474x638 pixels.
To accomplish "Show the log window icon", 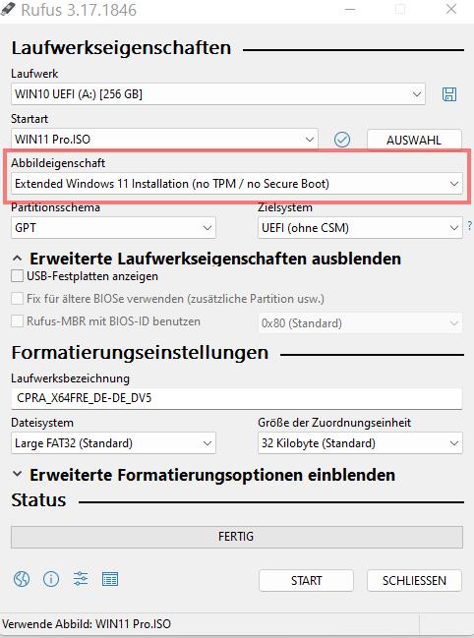I will 110,579.
